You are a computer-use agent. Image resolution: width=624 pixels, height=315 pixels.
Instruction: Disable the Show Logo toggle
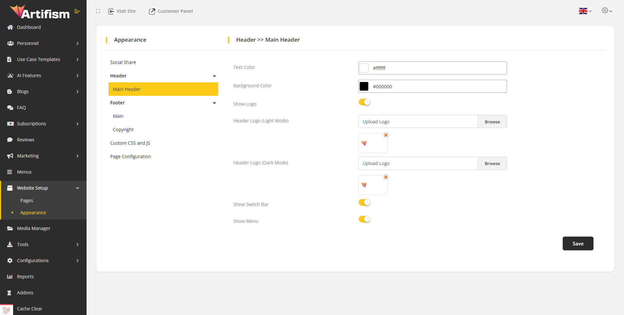(x=364, y=102)
